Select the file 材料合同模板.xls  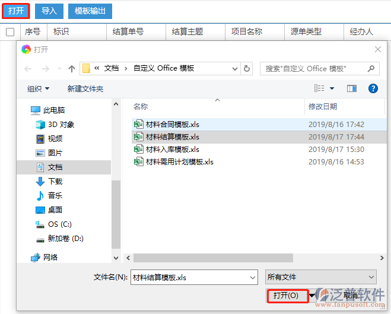pyautogui.click(x=259, y=125)
